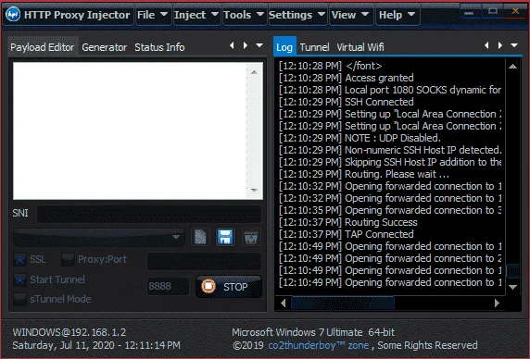Click the SNI label
The width and height of the screenshot is (530, 359).
[20, 213]
